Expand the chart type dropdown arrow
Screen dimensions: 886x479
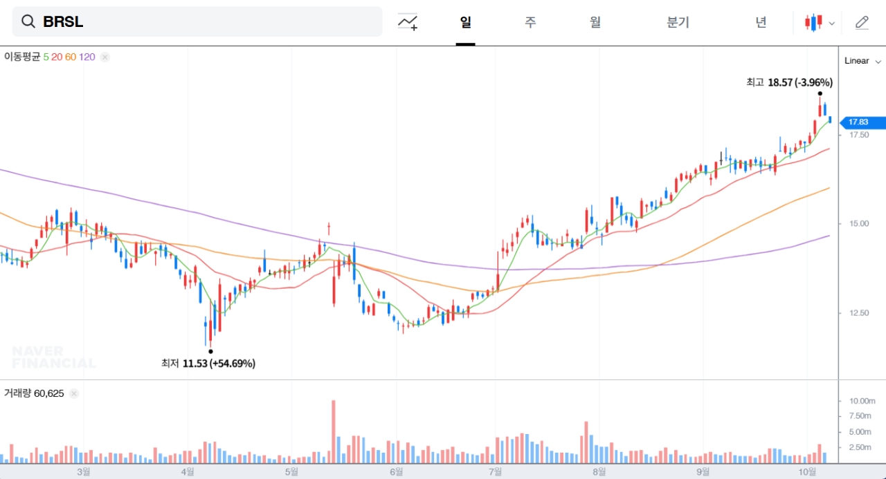tap(832, 23)
